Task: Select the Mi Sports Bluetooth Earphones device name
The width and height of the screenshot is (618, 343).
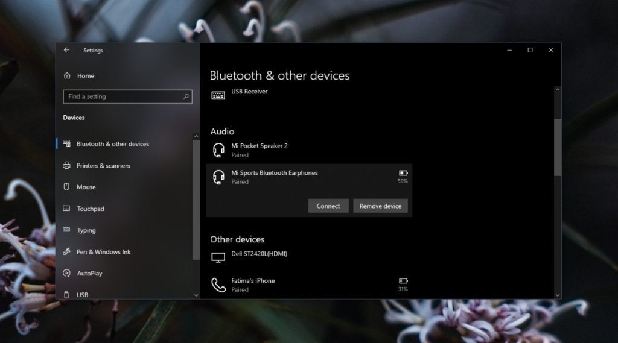Action: pyautogui.click(x=275, y=173)
